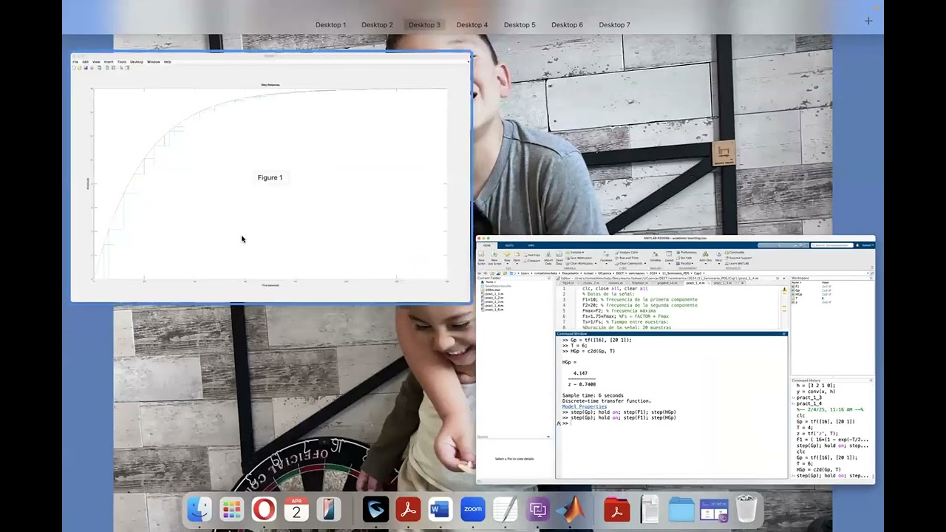Open the PLOTS ribbon tab in MATLAB
Viewport: 946px width, 532px height.
[509, 245]
